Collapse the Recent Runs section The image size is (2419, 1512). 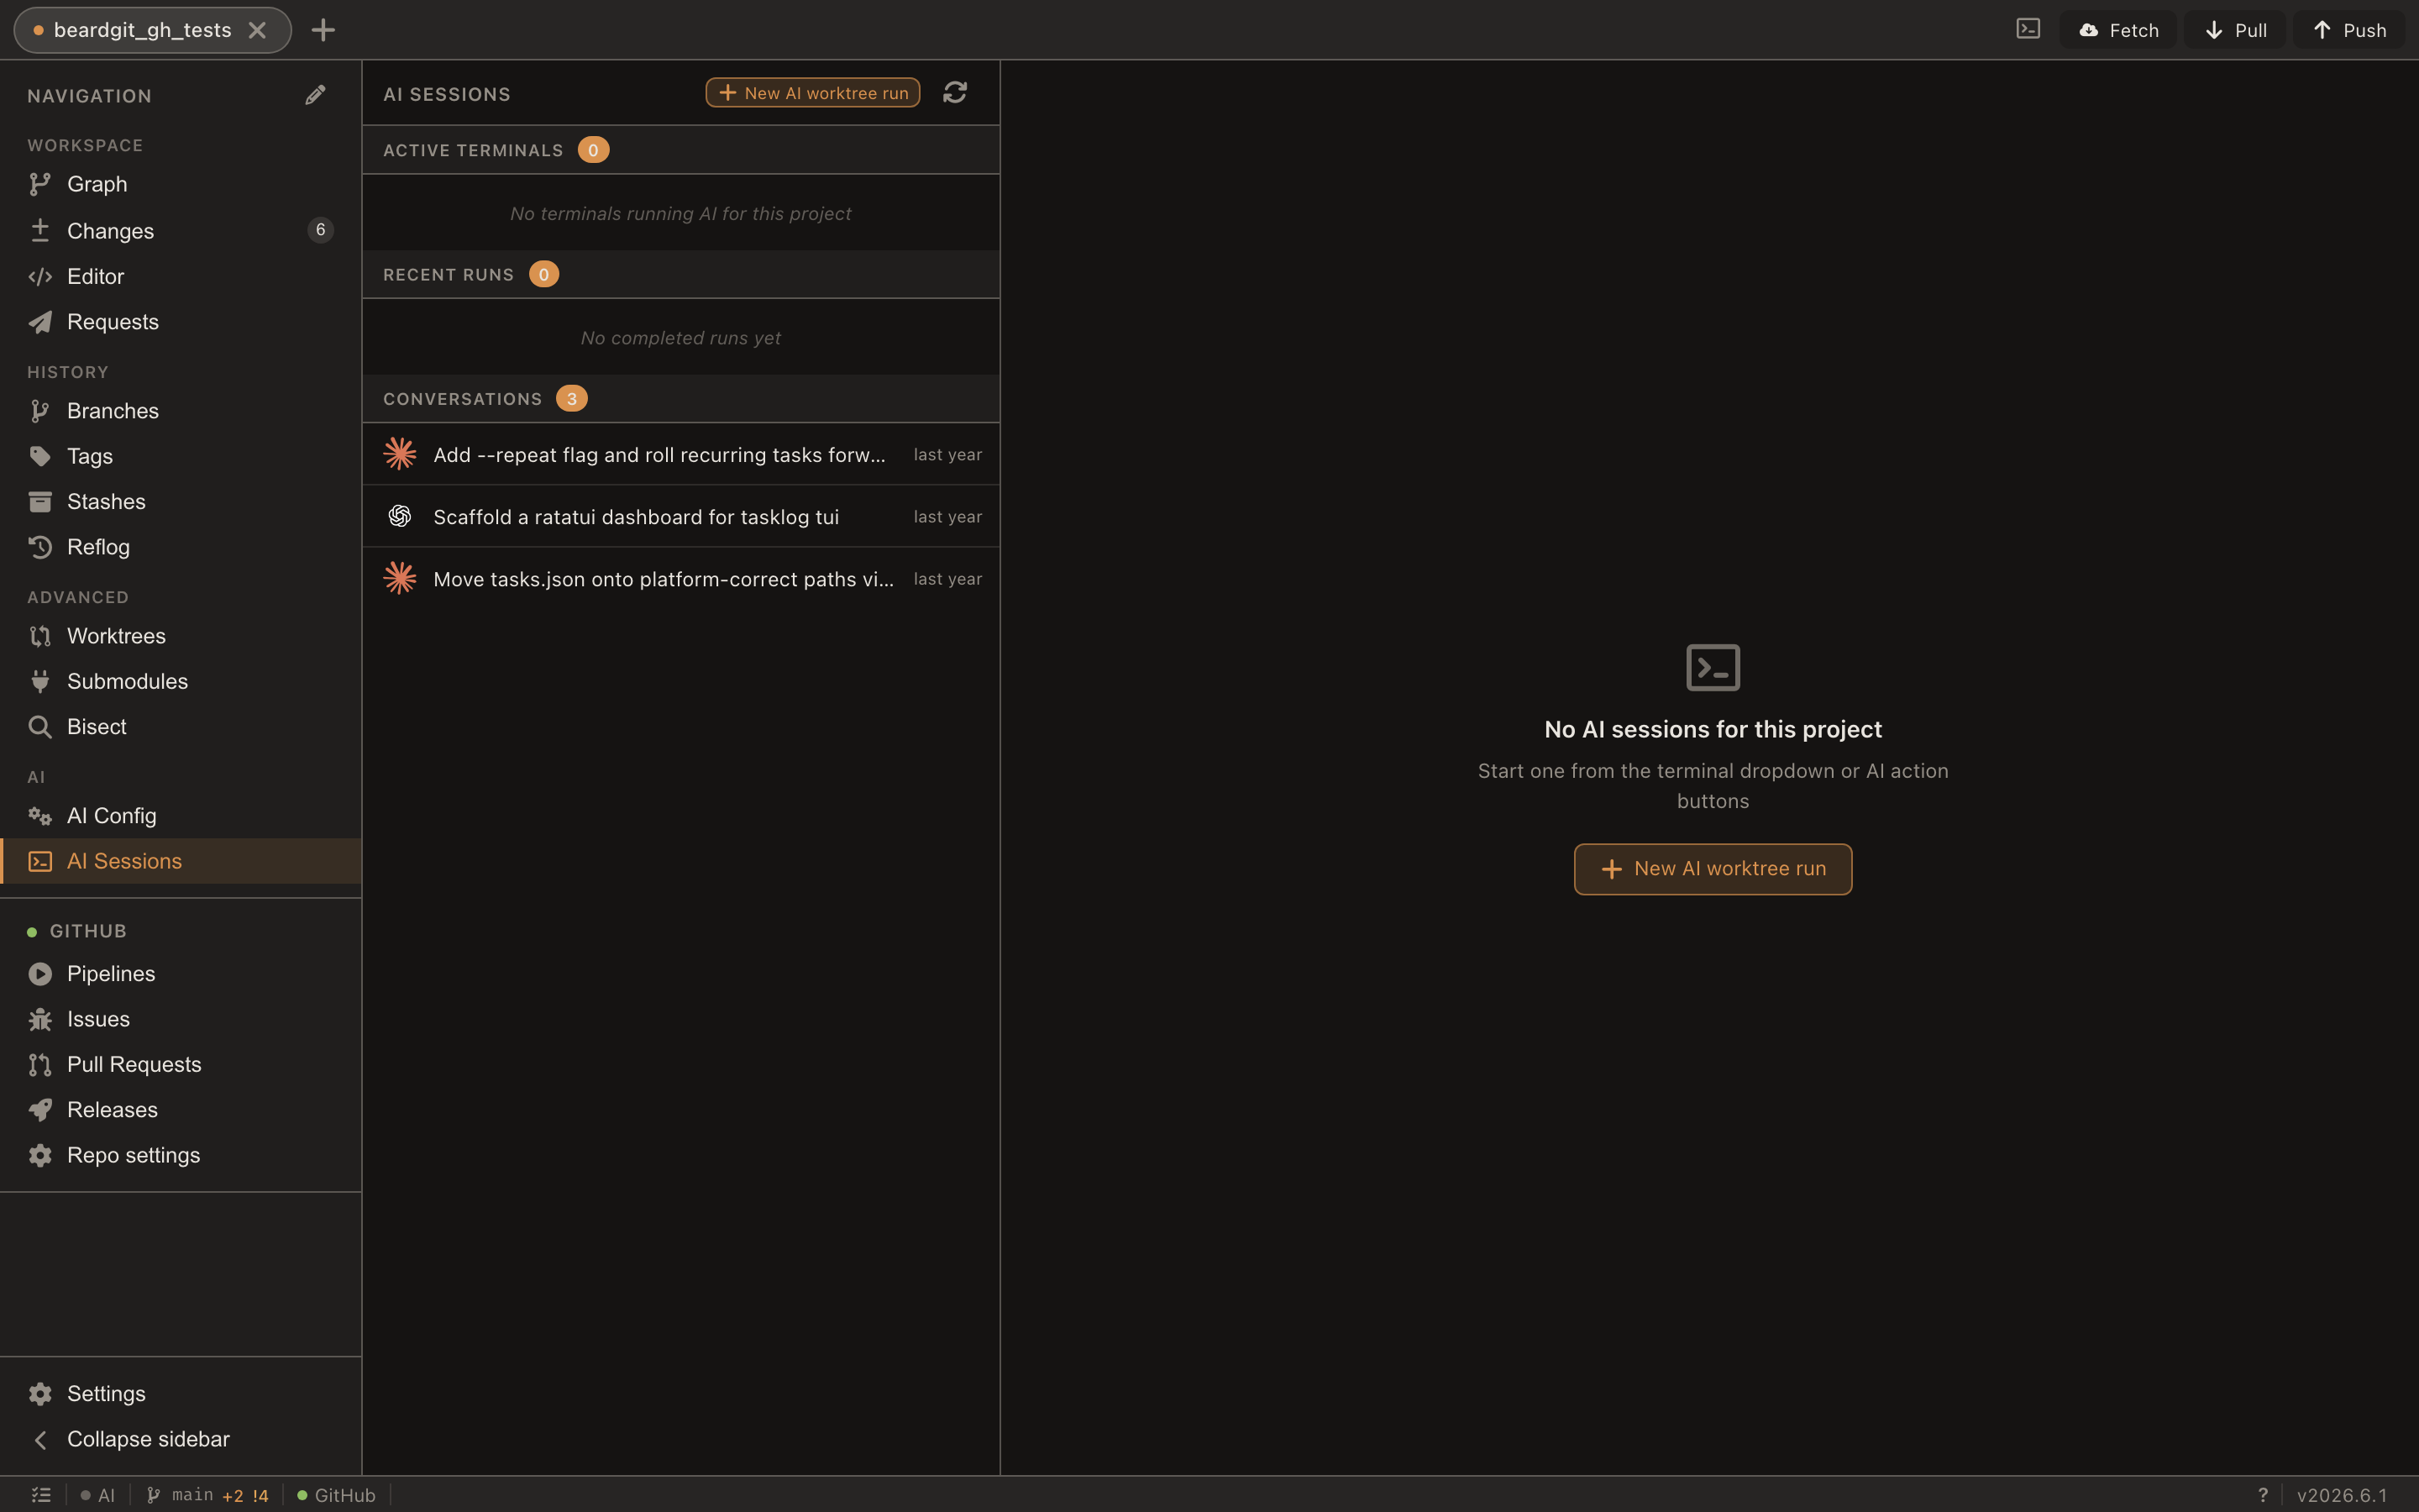pos(680,274)
